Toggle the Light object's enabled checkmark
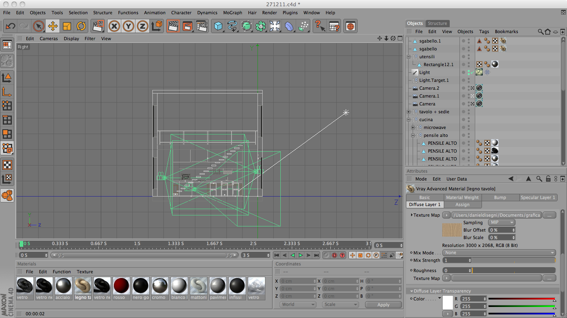Image resolution: width=567 pixels, height=318 pixels. (472, 72)
